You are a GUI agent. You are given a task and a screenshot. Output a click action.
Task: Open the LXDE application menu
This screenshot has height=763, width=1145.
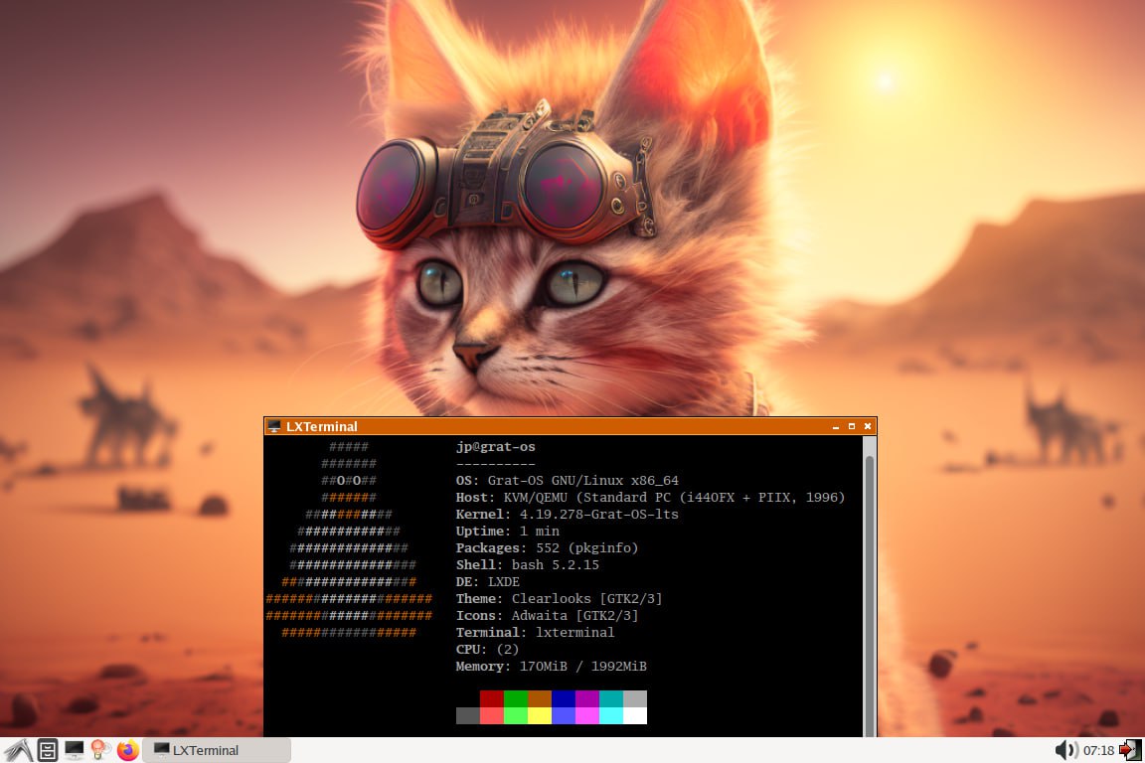(x=17, y=750)
